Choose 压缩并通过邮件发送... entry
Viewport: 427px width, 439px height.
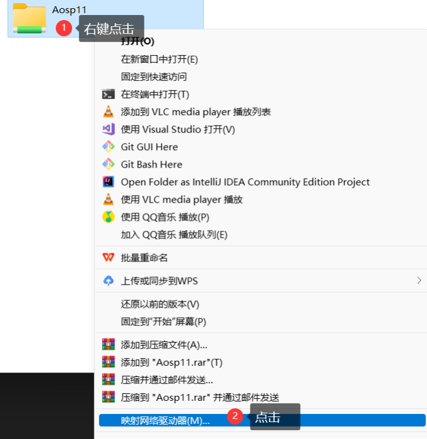[x=167, y=380]
